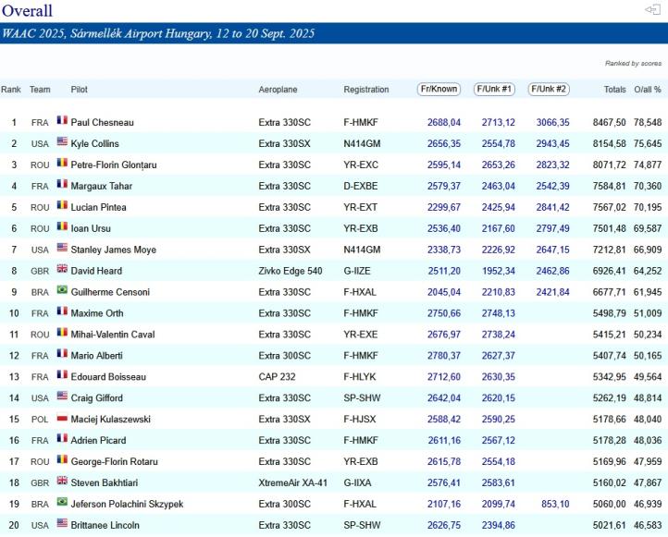The width and height of the screenshot is (668, 537).
Task: Click the Brazilian flag beside Jeferson Polachini Skzypek
Action: pyautogui.click(x=62, y=504)
